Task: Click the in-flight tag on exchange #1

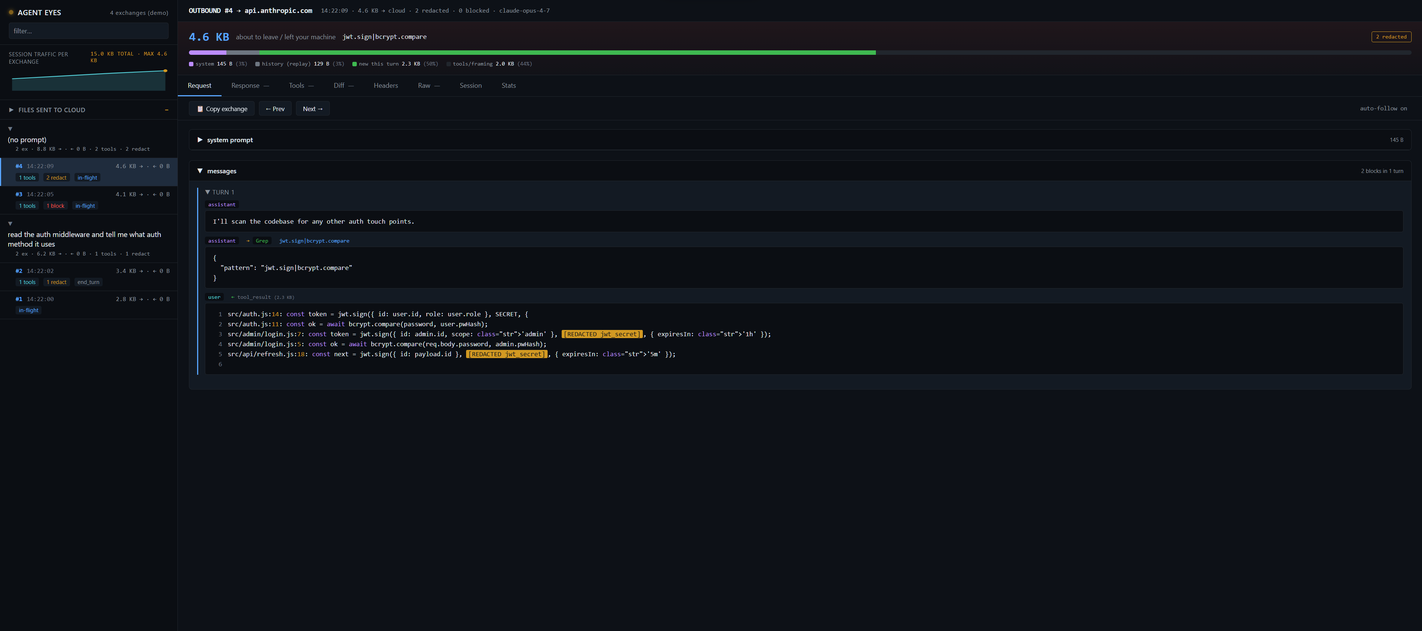Action: 29,310
